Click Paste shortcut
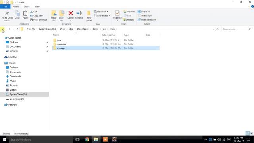Screen dimensions: 254x143 (x=38, y=20)
